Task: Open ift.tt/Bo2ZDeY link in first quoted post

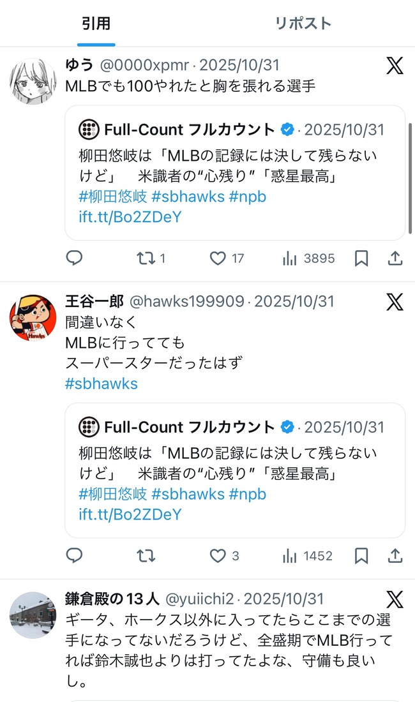Action: [x=130, y=217]
